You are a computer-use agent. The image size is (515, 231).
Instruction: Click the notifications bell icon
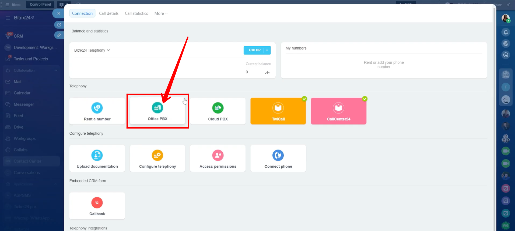coord(506,32)
